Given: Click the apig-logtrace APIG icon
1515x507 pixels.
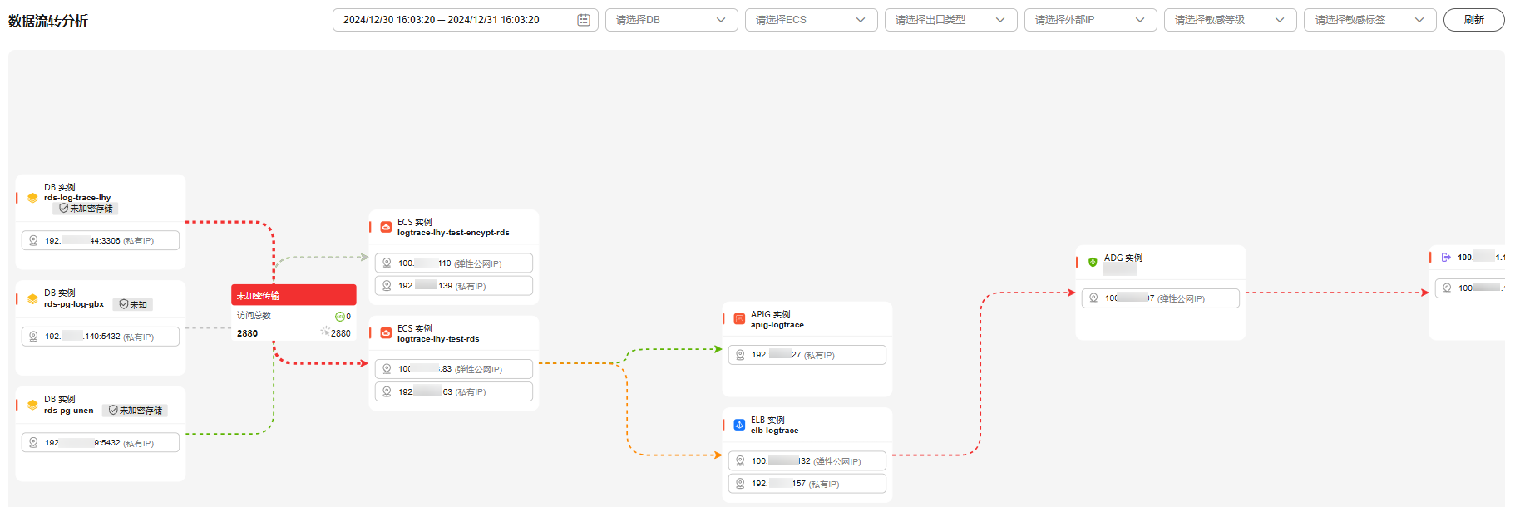Looking at the screenshot, I should pos(739,319).
